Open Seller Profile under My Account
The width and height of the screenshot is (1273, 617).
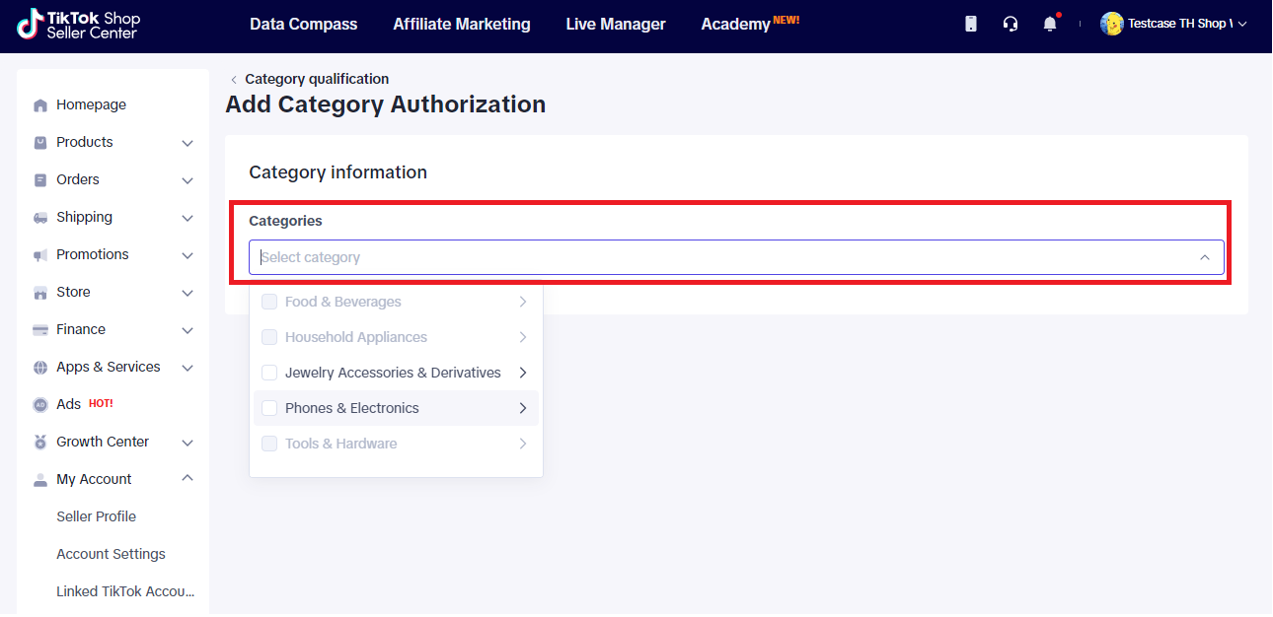97,516
